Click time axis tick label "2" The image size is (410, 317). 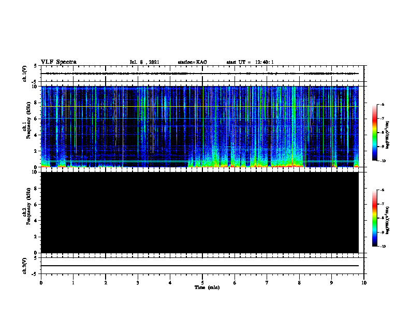click(x=106, y=283)
